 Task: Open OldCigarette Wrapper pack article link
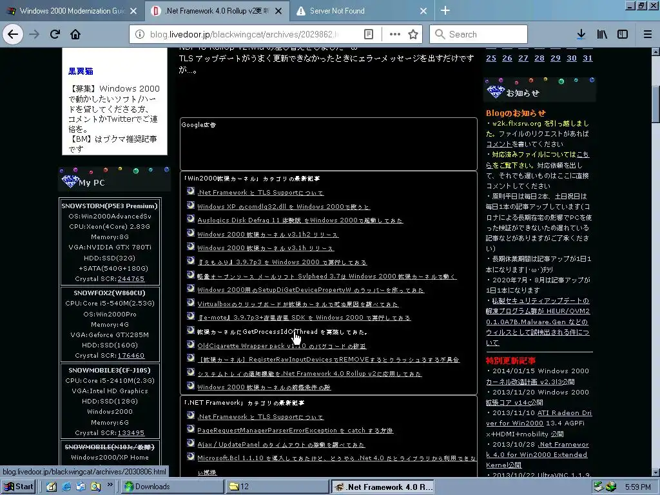282,345
